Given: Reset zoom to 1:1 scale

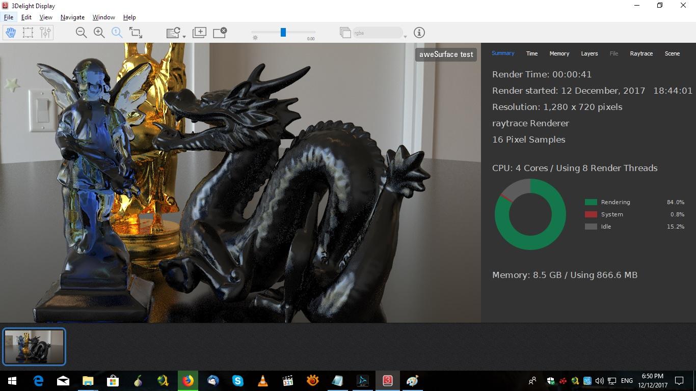Looking at the screenshot, I should pos(117,33).
